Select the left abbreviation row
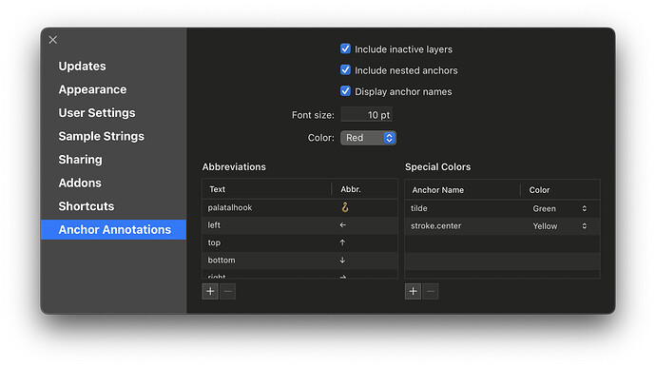 (299, 225)
